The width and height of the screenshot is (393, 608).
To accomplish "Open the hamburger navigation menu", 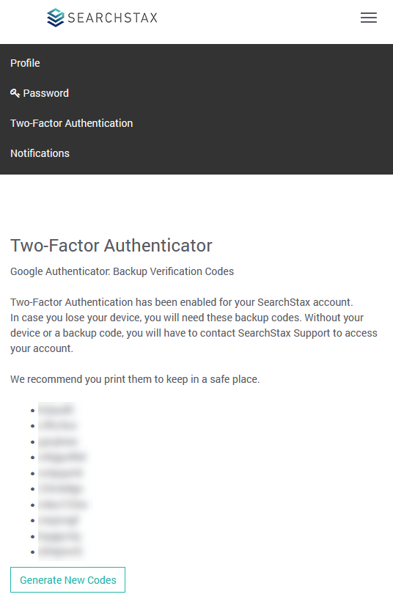I will tap(369, 18).
